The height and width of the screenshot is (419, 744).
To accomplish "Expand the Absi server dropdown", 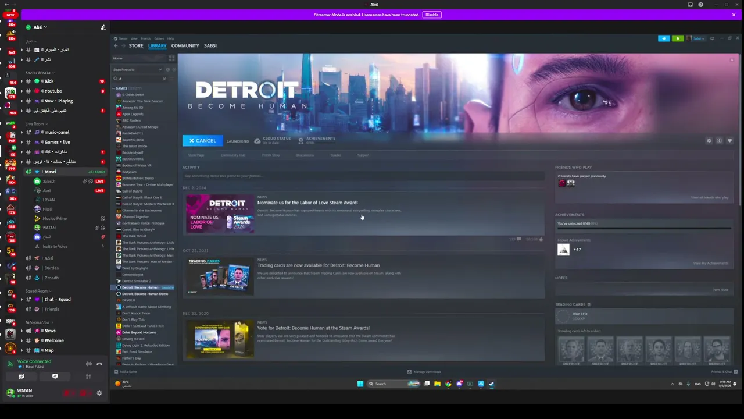I will (x=40, y=27).
